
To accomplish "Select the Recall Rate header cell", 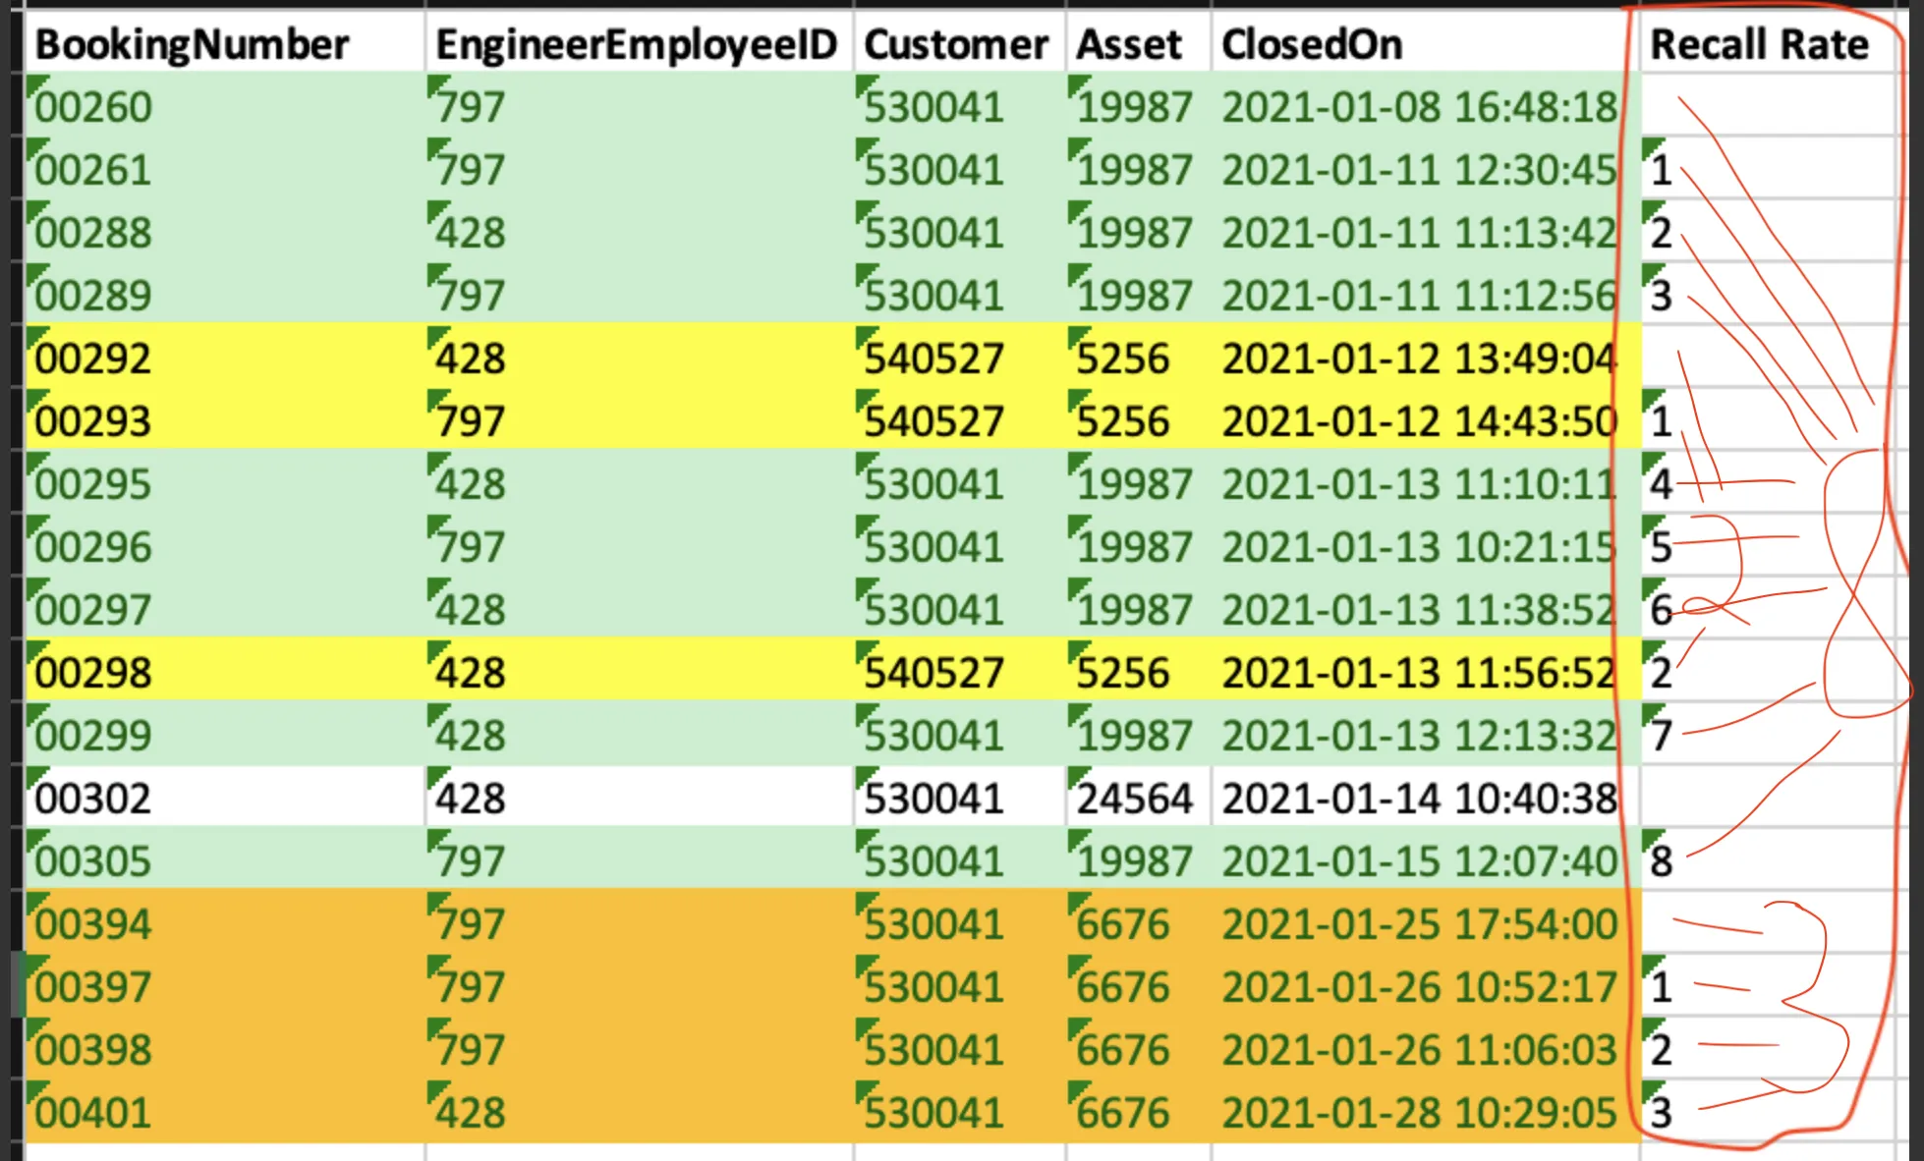I will [1759, 44].
